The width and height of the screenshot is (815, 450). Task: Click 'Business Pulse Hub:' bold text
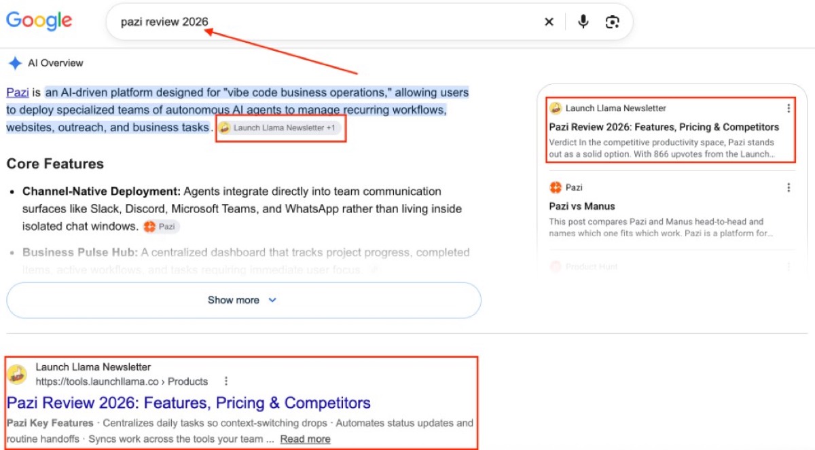click(80, 252)
